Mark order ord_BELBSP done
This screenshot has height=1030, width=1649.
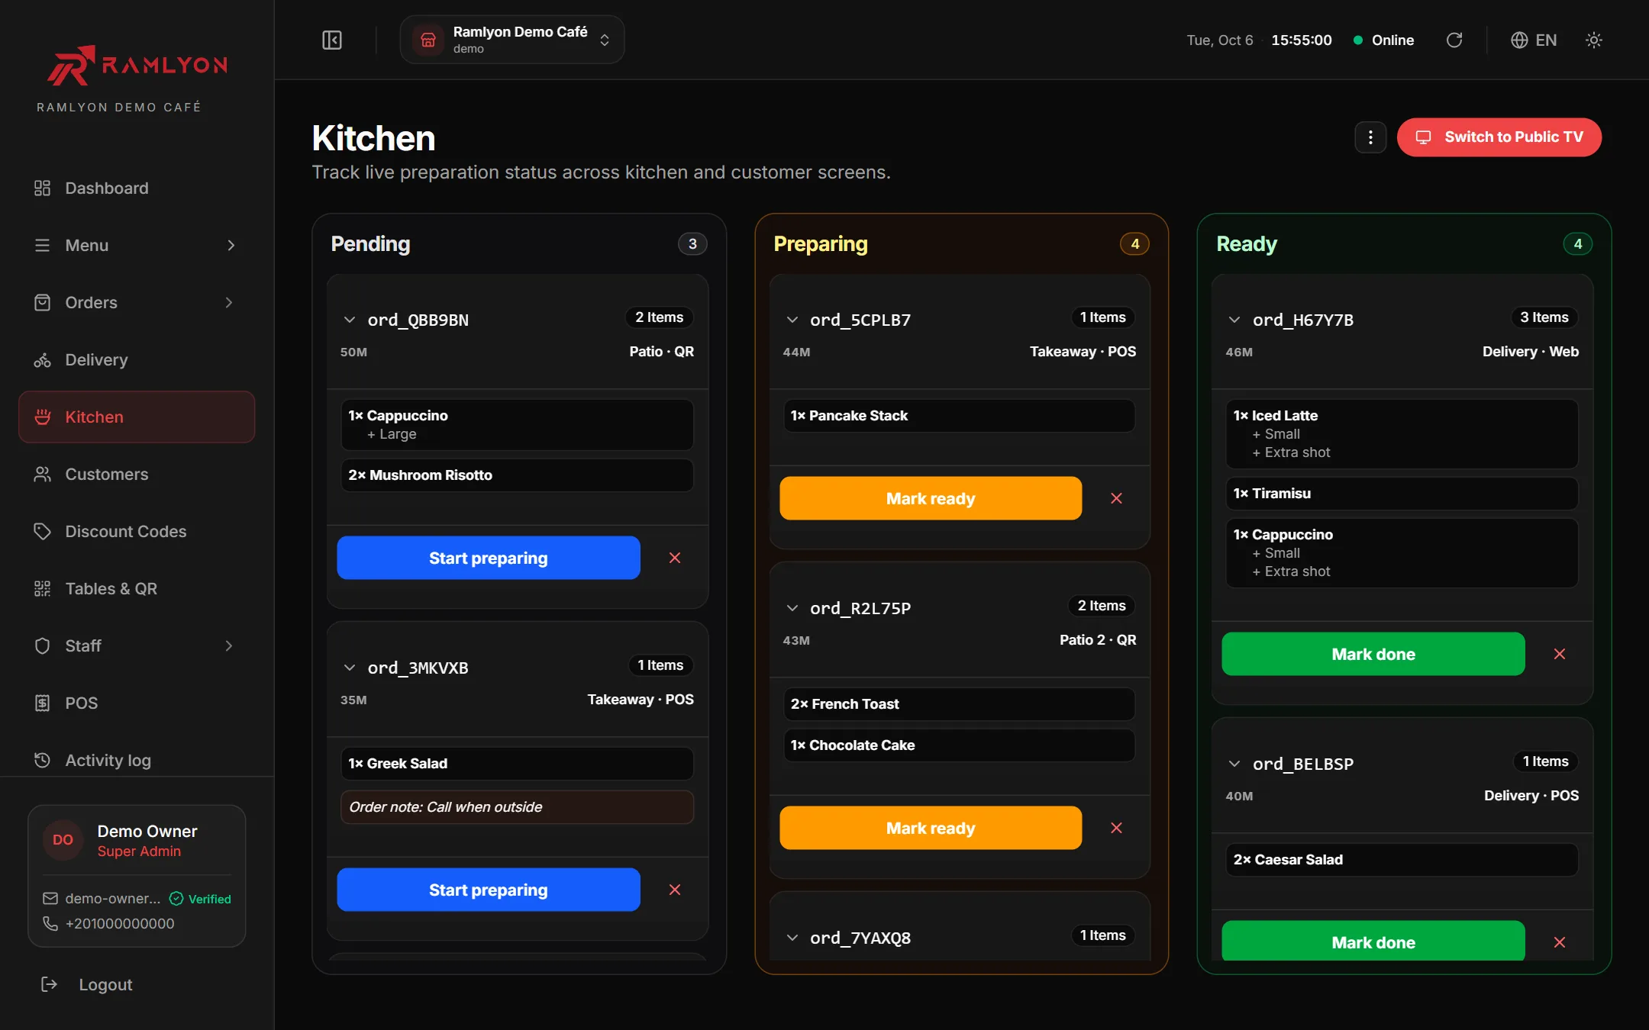coord(1373,941)
